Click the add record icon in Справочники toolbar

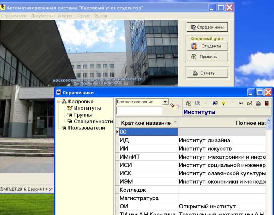click(188, 103)
